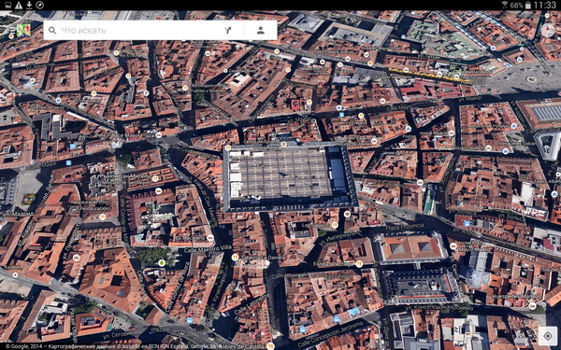Center map on my location

(547, 336)
